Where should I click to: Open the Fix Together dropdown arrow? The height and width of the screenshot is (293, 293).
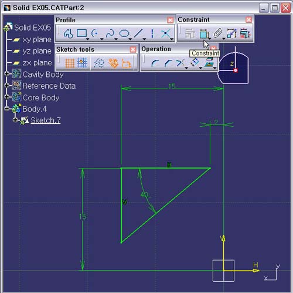pyautogui.click(x=224, y=39)
